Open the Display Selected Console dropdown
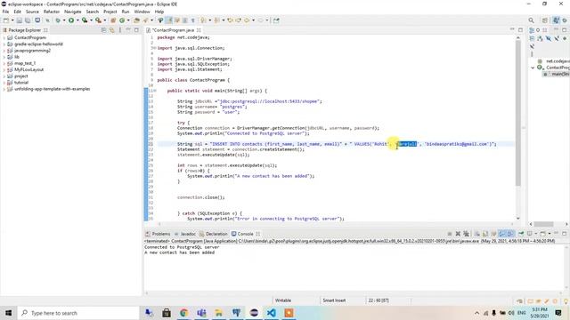The height and width of the screenshot is (320, 570). tap(536, 234)
